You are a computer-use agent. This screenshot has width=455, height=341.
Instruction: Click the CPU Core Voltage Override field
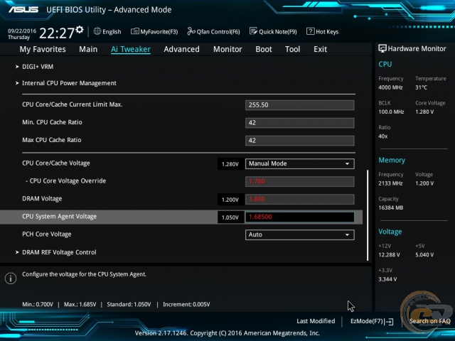coord(300,182)
